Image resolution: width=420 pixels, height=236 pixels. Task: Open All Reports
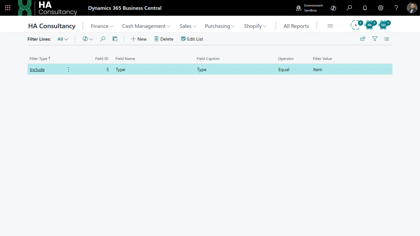pyautogui.click(x=296, y=26)
